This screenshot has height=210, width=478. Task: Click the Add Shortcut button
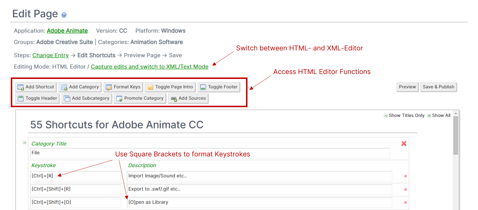point(36,87)
